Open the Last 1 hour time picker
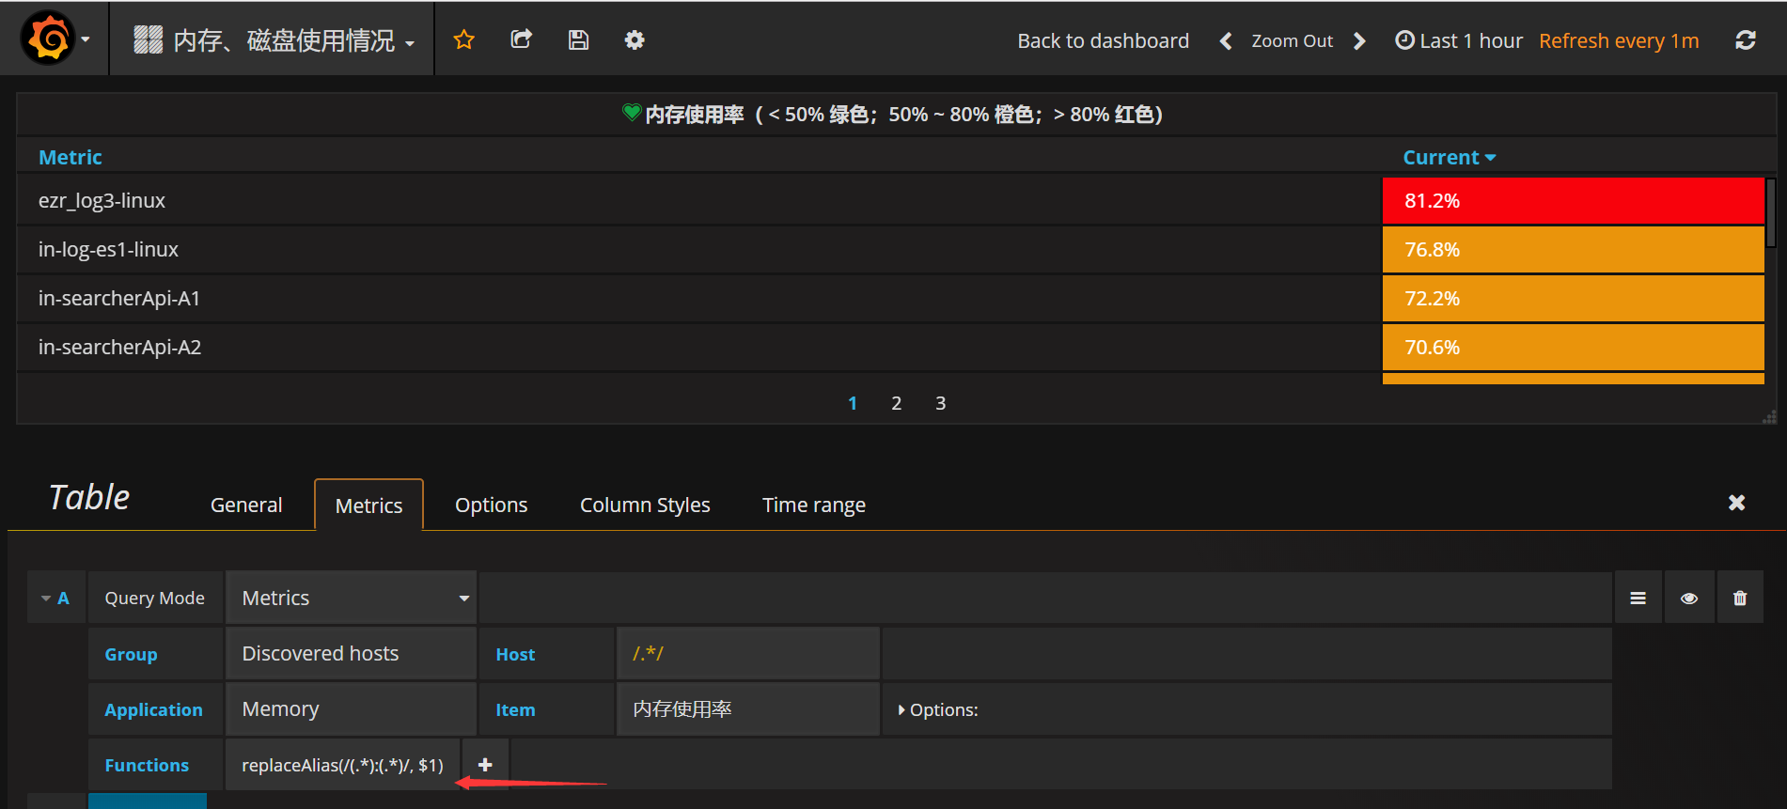Screen dimensions: 1787x809 click(x=1459, y=40)
